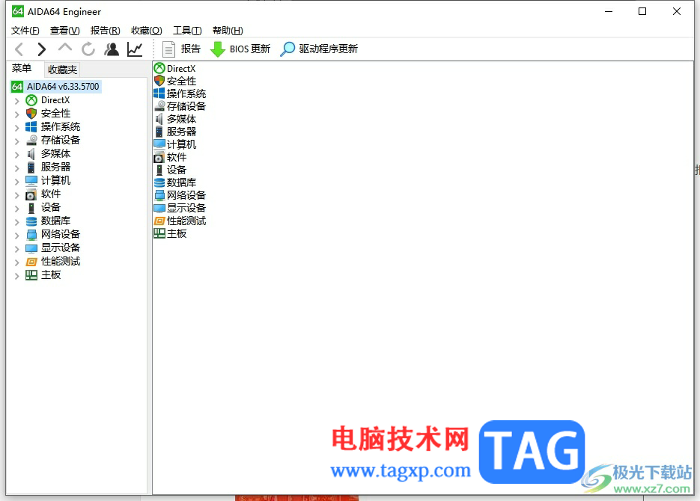Open the 报告(R) menu

point(105,31)
